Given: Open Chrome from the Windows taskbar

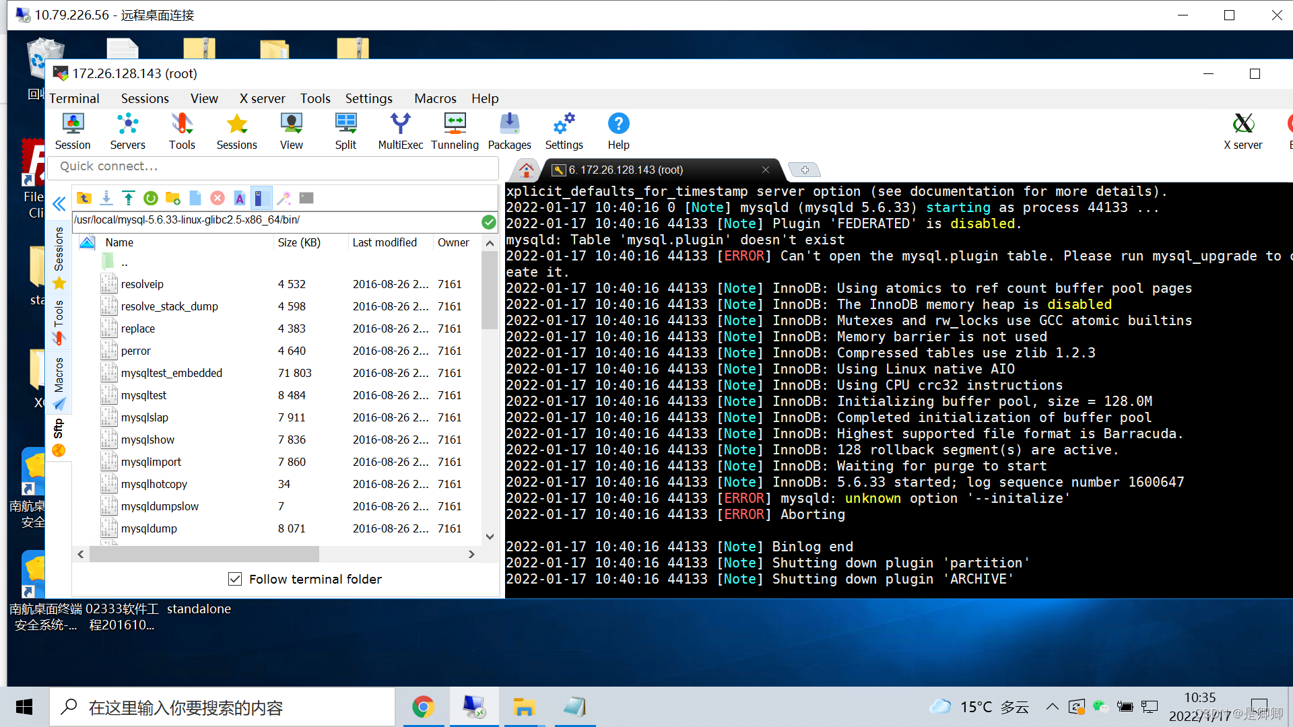Looking at the screenshot, I should coord(423,707).
